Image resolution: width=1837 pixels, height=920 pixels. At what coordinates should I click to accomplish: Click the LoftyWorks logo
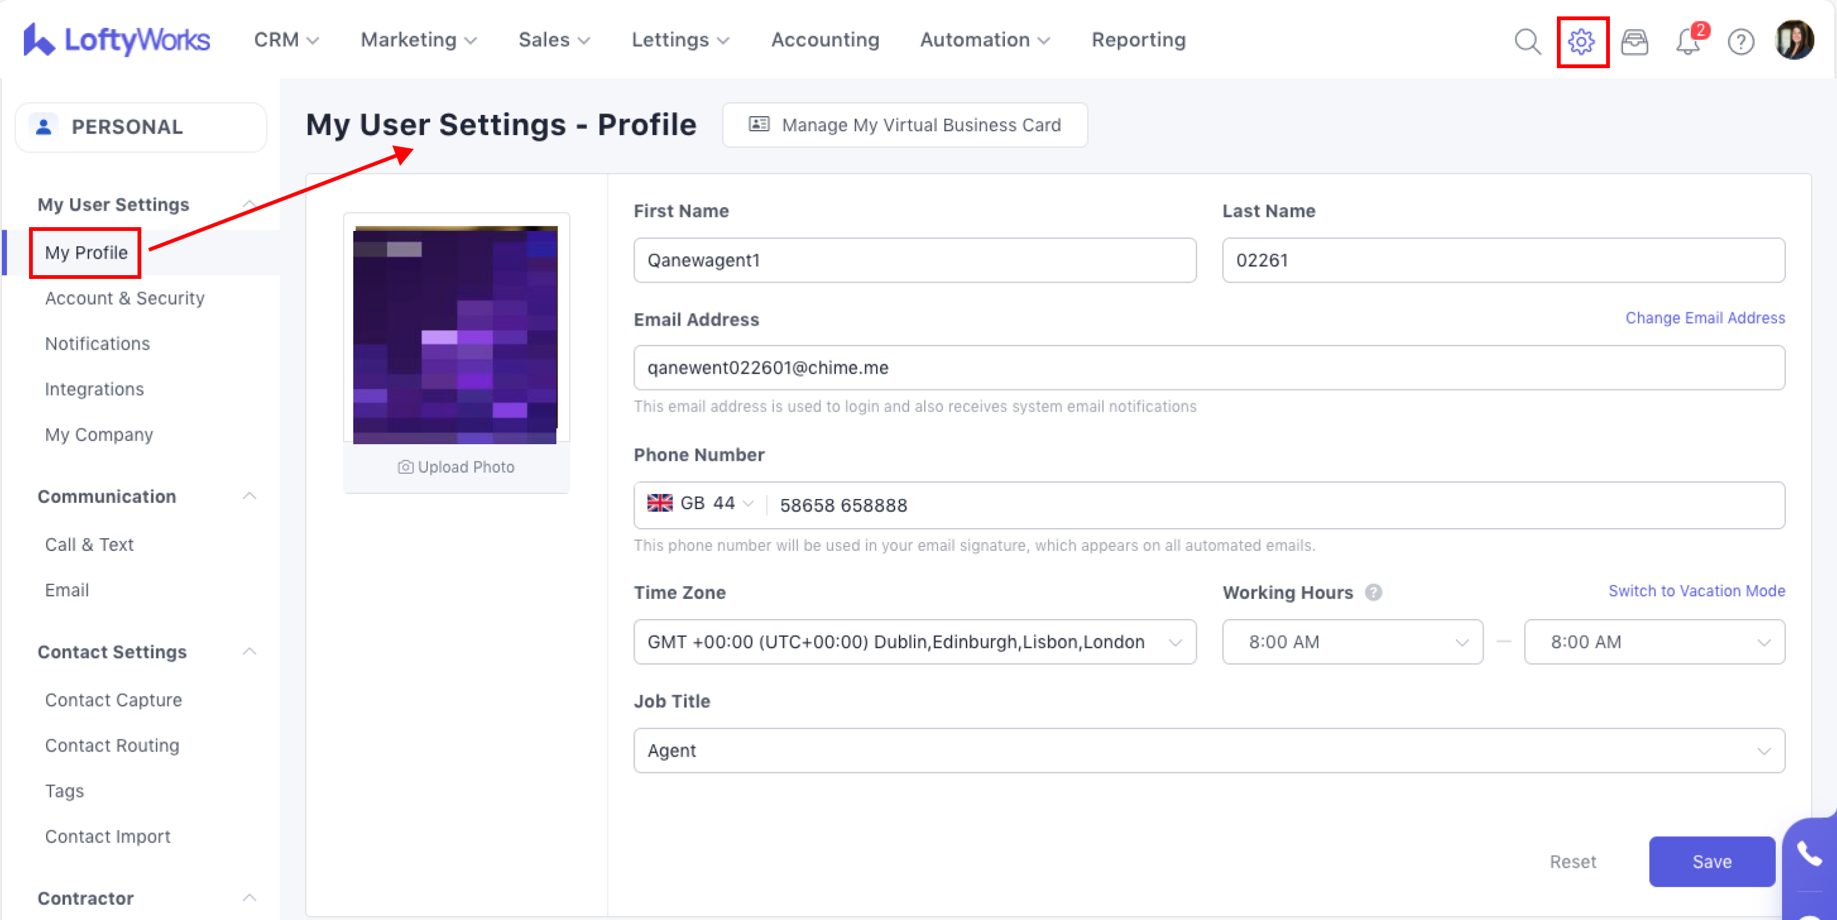[116, 40]
